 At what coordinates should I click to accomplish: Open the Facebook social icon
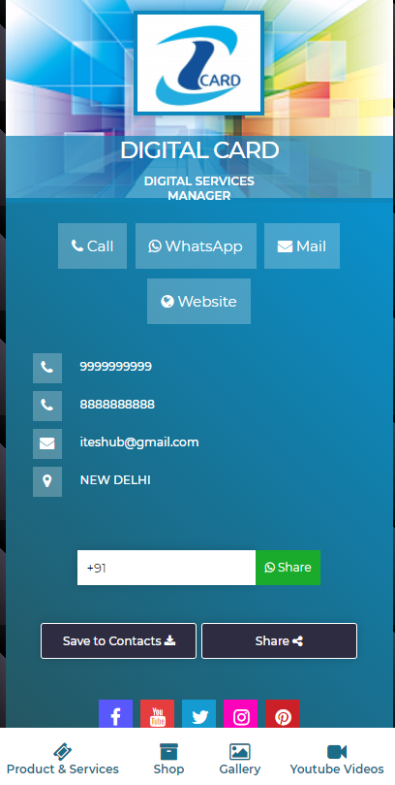click(115, 714)
